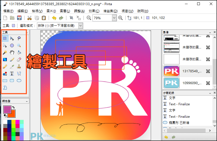217x141 pixels.
Task: Select the 10996090_ image thumbnail
Action: [x=172, y=83]
